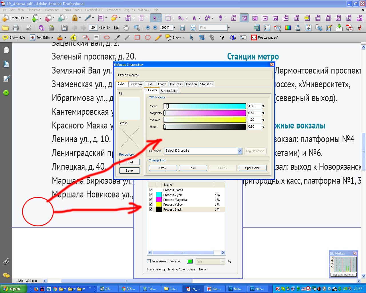Select the Stamp tool icon
The height and width of the screenshot is (293, 366).
60,37
